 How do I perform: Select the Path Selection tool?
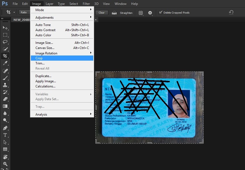(5, 142)
